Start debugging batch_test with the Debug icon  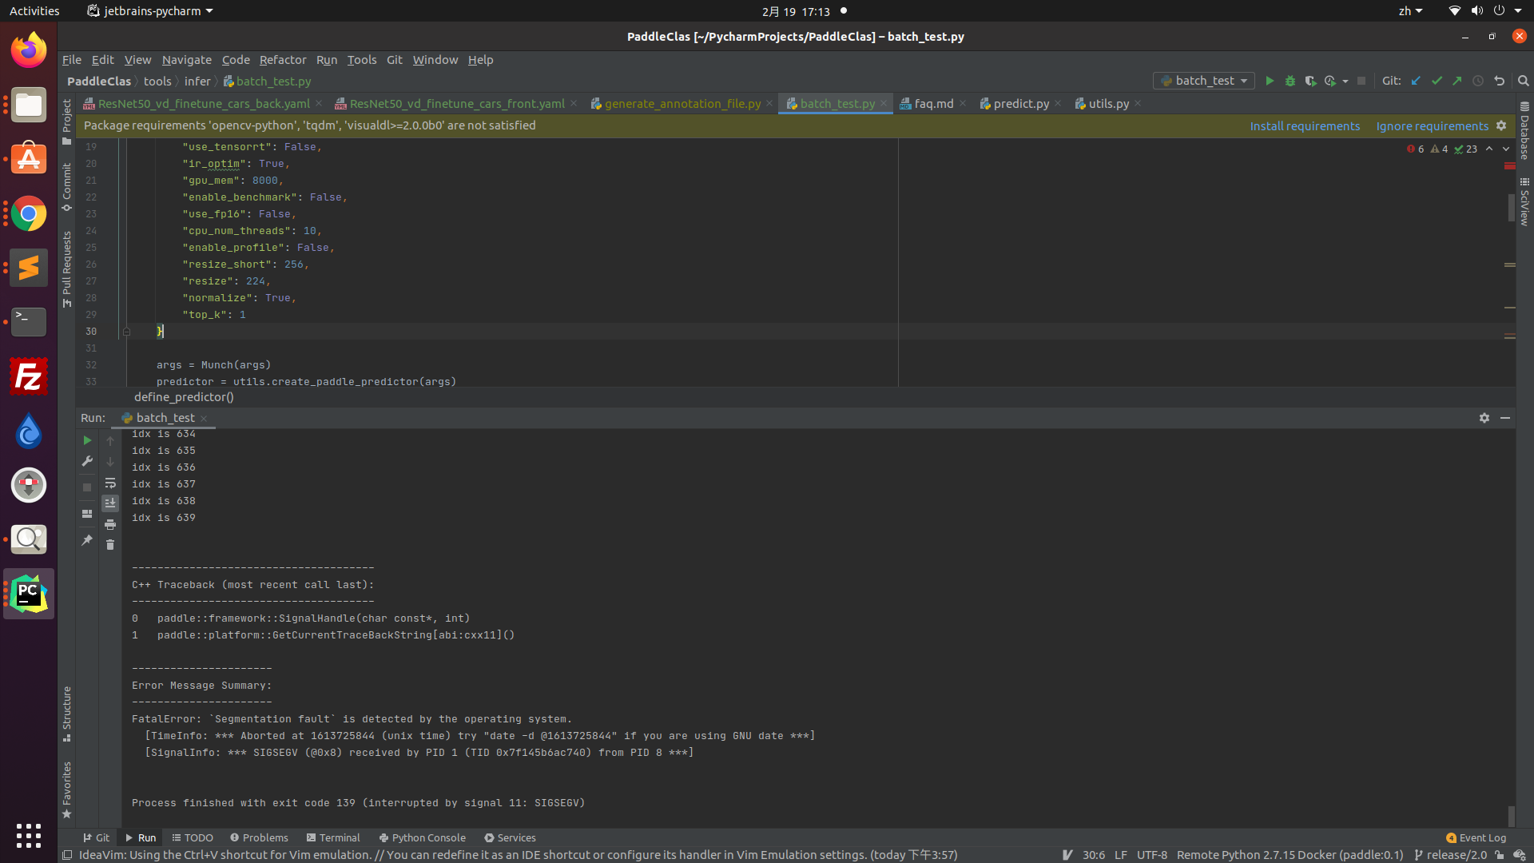1290,81
